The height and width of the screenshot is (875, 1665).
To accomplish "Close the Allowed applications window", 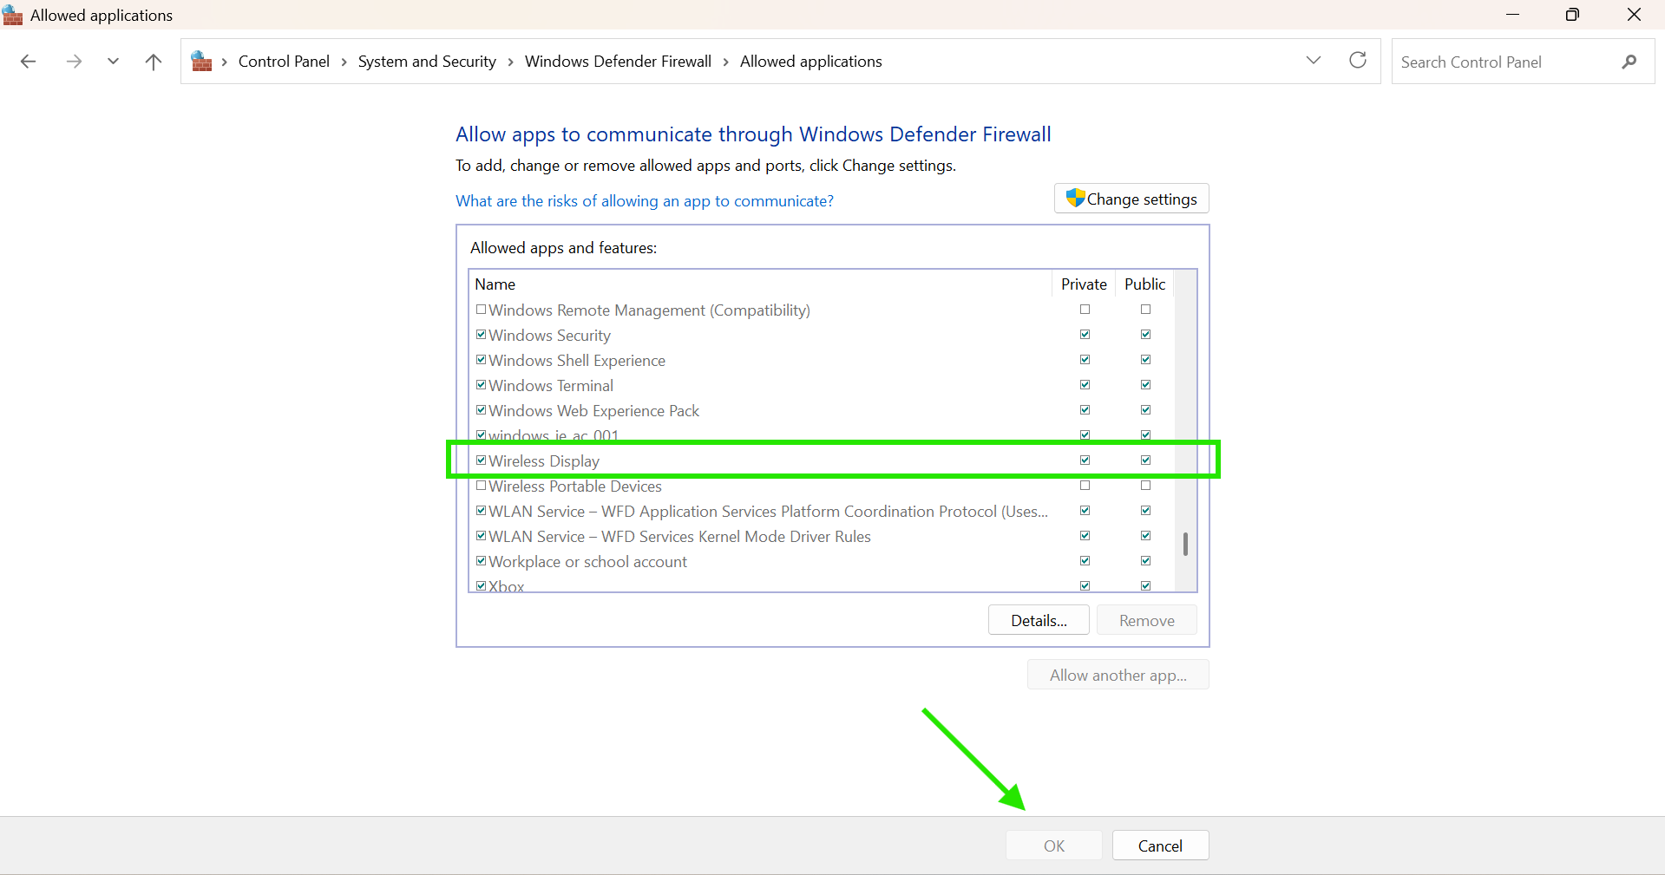I will 1634,15.
